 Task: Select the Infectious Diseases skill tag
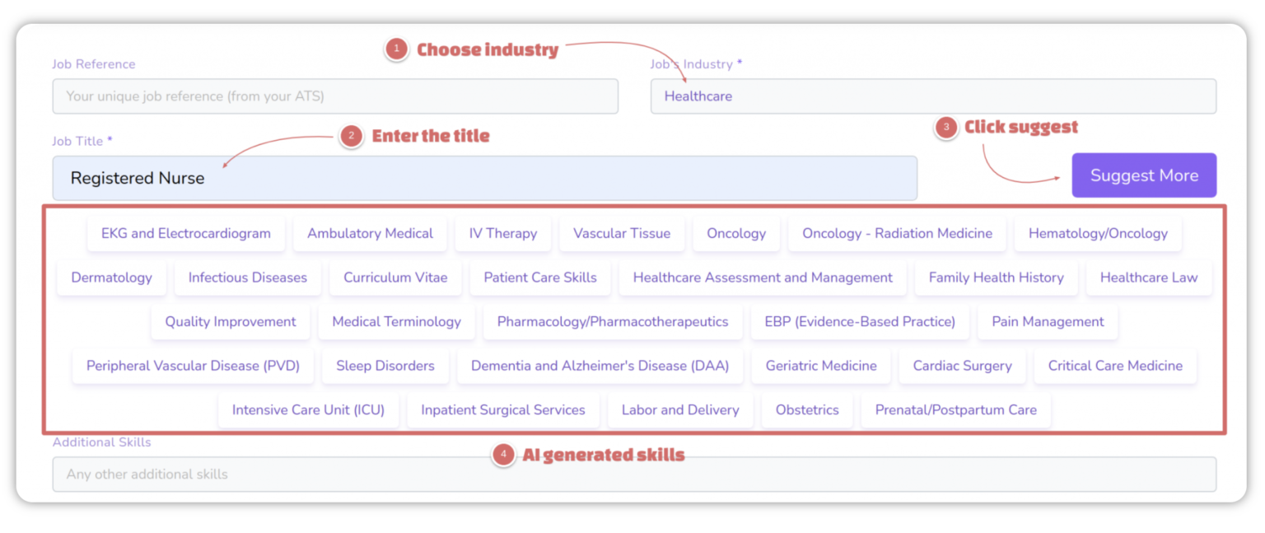click(x=247, y=278)
